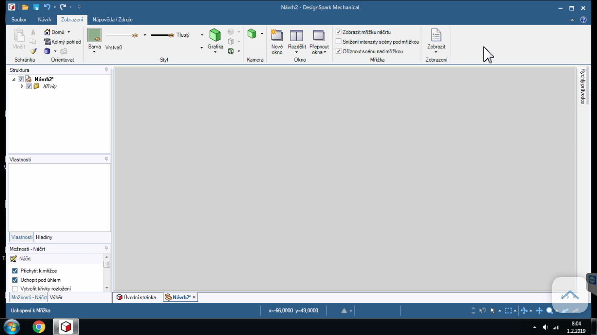The image size is (597, 335).
Task: Click the Kamera cube icon
Action: coord(252,33)
